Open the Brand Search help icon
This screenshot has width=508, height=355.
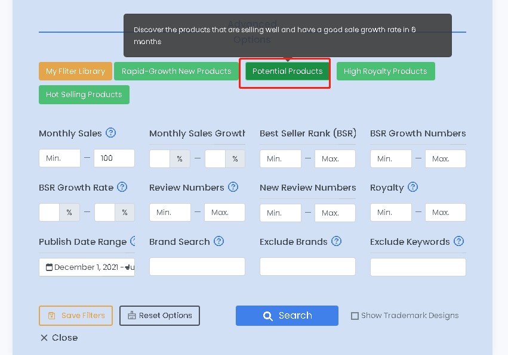point(218,241)
